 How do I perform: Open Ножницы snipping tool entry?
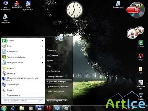[23, 74]
